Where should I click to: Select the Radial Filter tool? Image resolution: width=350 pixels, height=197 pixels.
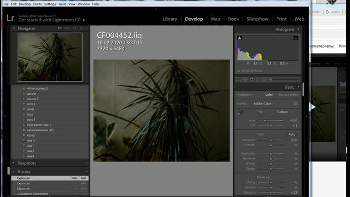pos(264,79)
